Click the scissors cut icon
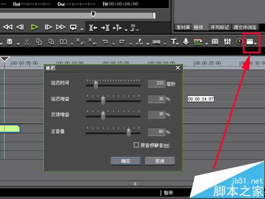The image size is (265, 199). click(x=26, y=42)
